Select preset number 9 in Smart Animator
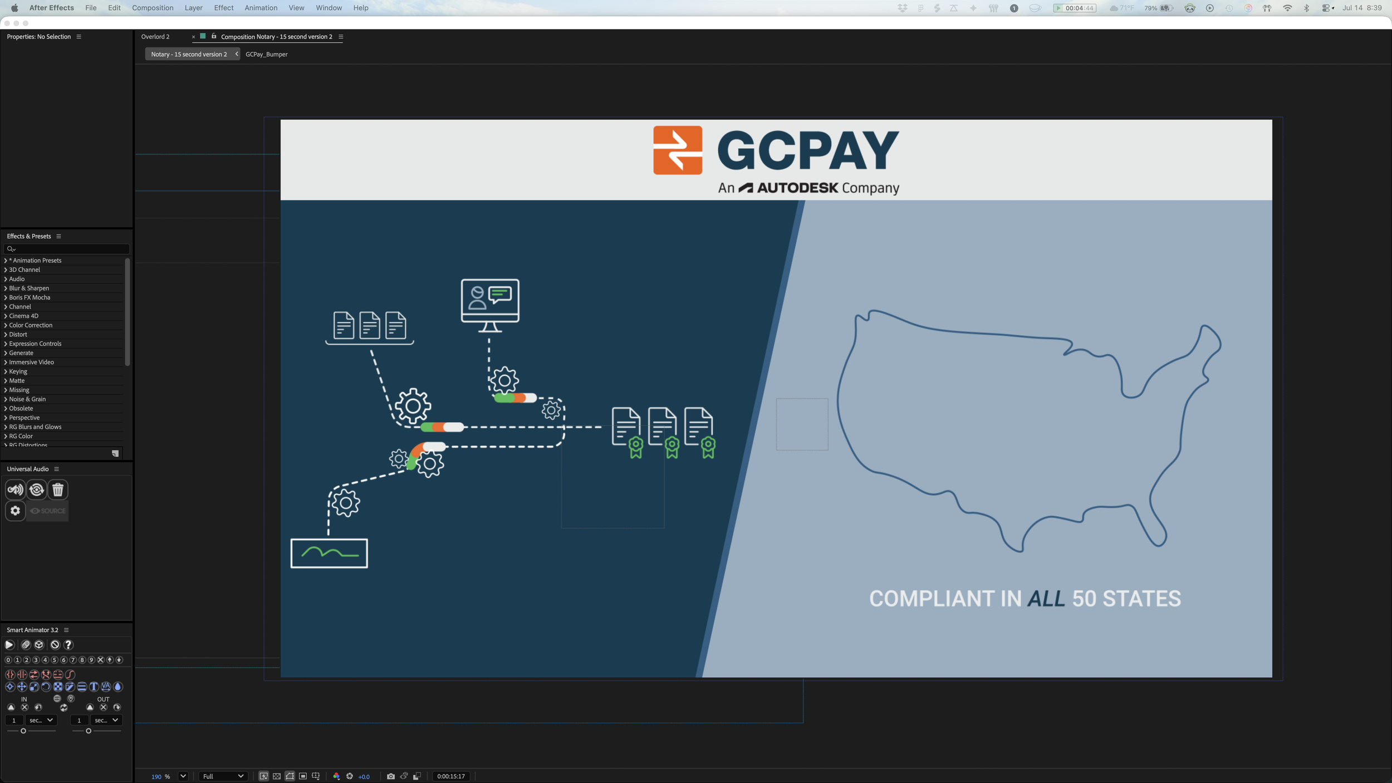This screenshot has height=783, width=1392. (x=91, y=660)
